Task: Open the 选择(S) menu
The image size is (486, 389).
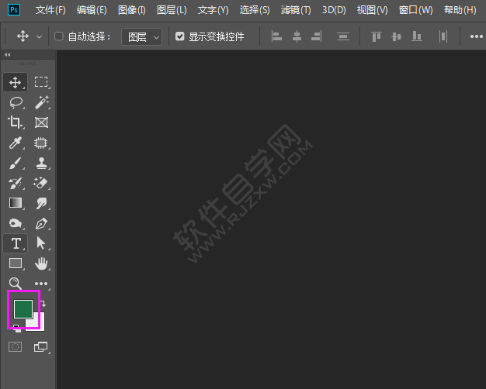Action: click(x=255, y=10)
